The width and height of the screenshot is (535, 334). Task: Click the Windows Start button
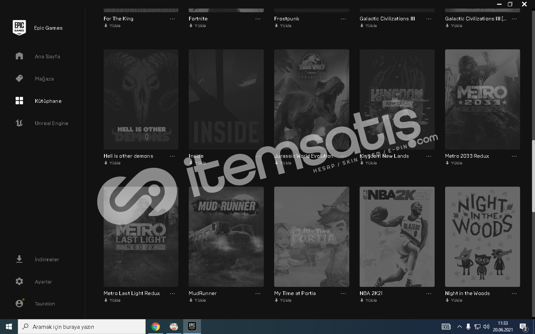point(9,327)
